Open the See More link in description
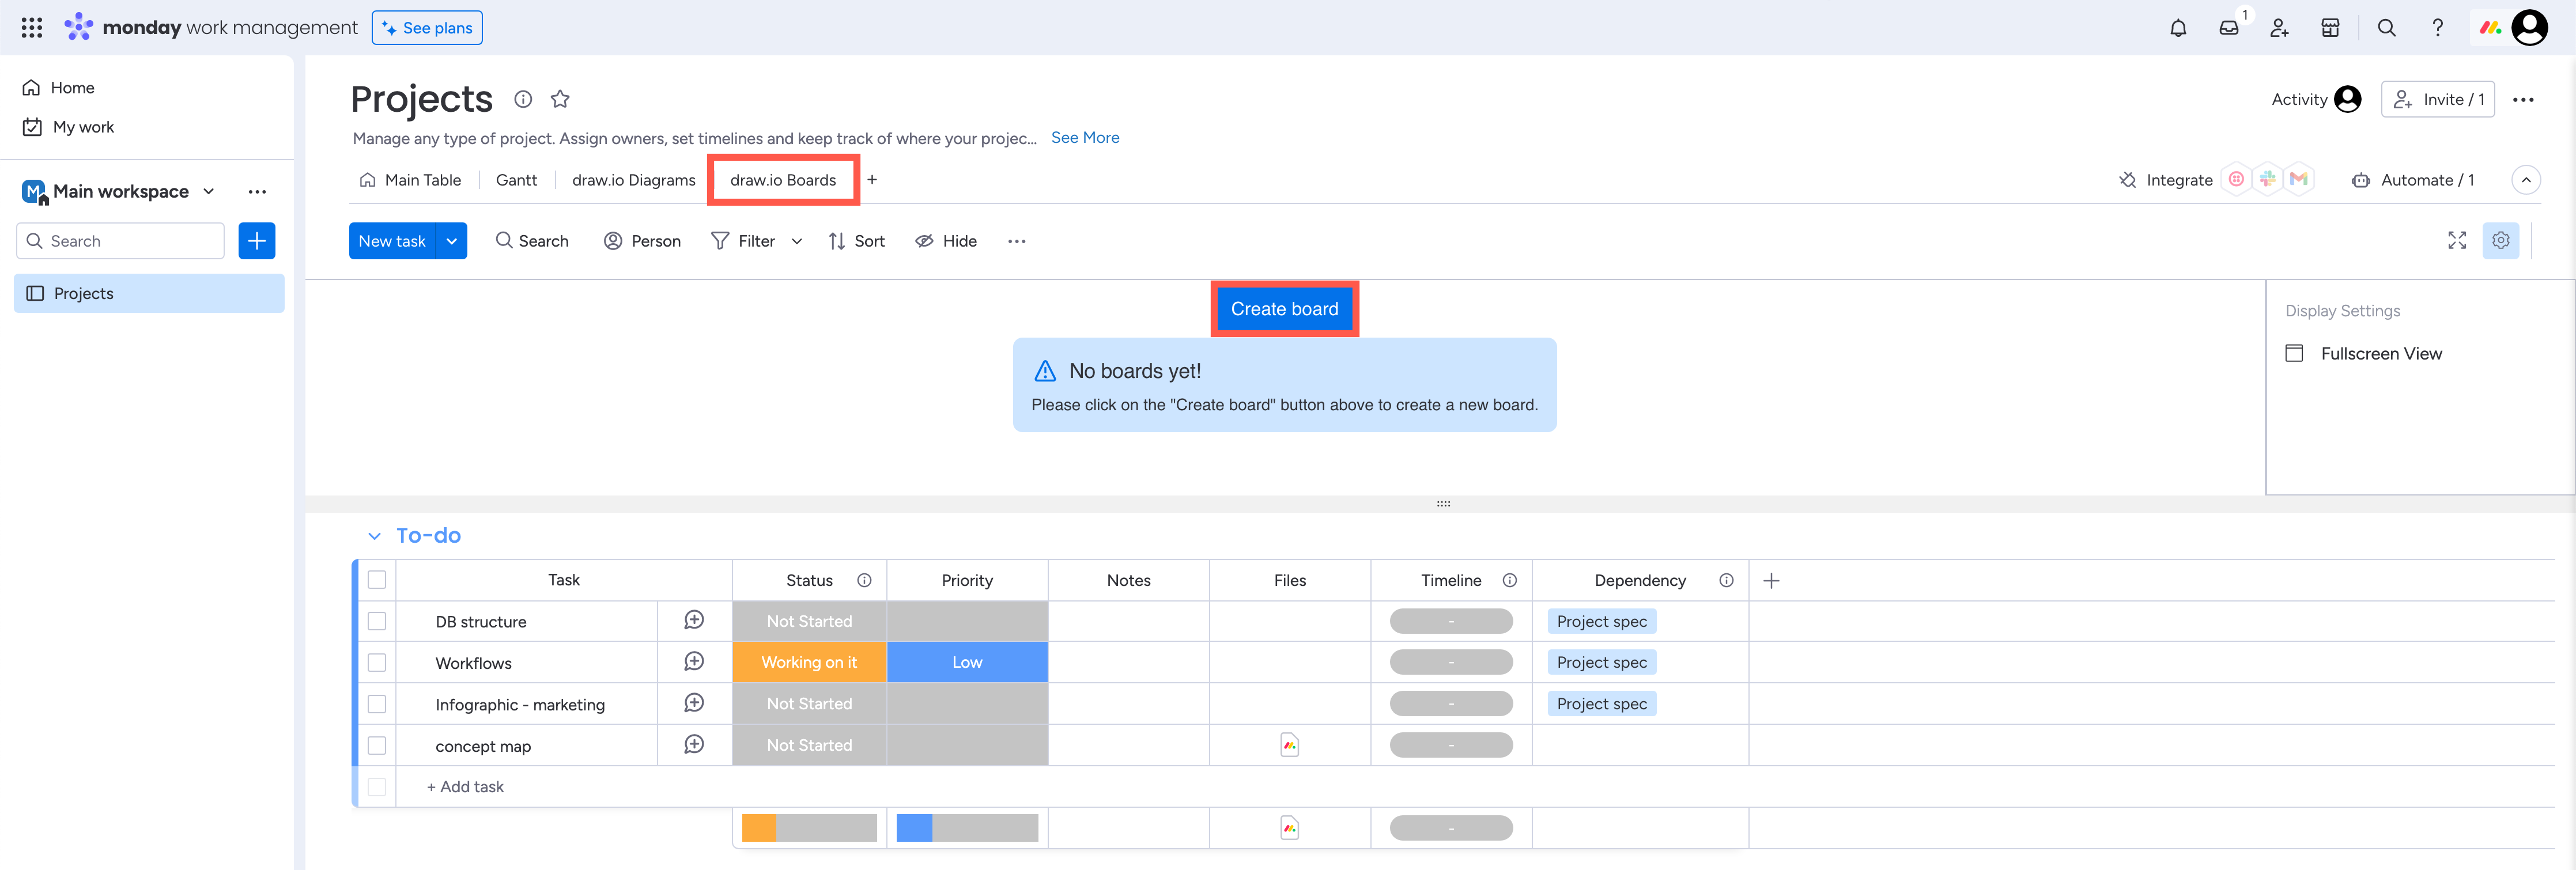The image size is (2576, 870). (x=1085, y=137)
